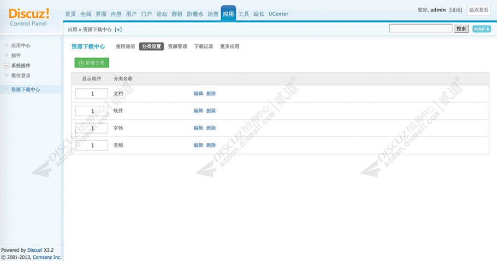Click the 显示顺序 column header
Viewport: 497px width, 261px height.
[x=92, y=79]
